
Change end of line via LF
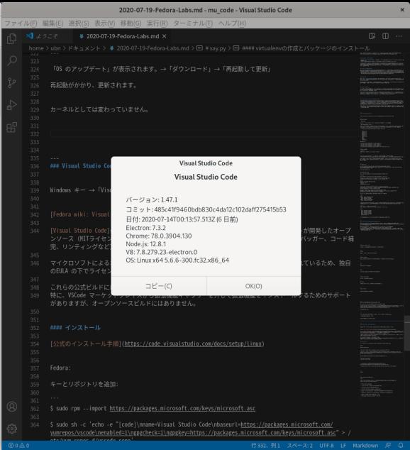[343, 446]
